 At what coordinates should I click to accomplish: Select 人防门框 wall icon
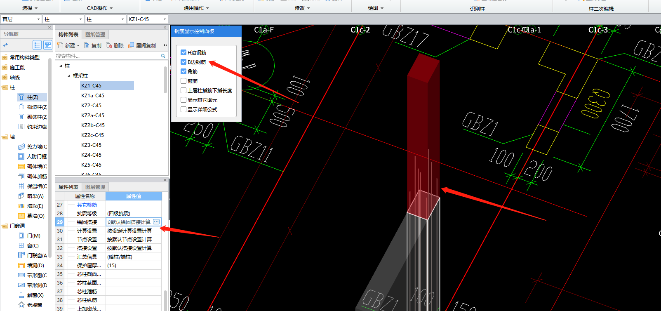coord(21,156)
